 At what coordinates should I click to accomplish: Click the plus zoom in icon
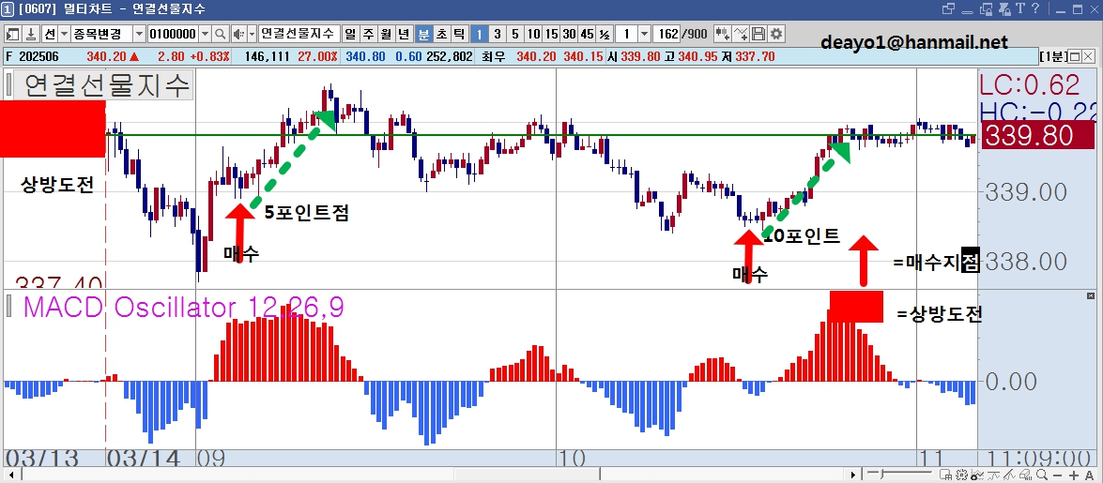coord(1074,475)
